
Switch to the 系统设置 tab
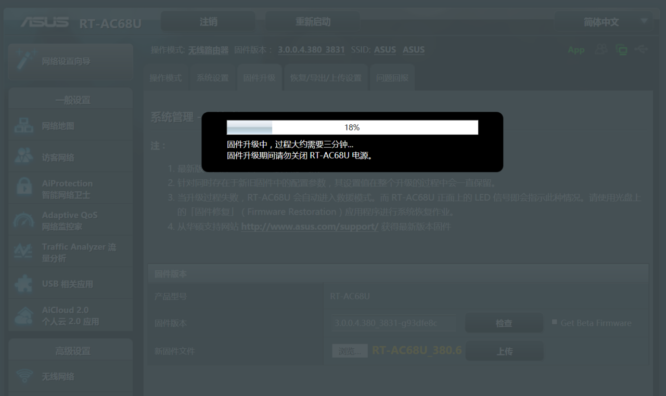212,78
